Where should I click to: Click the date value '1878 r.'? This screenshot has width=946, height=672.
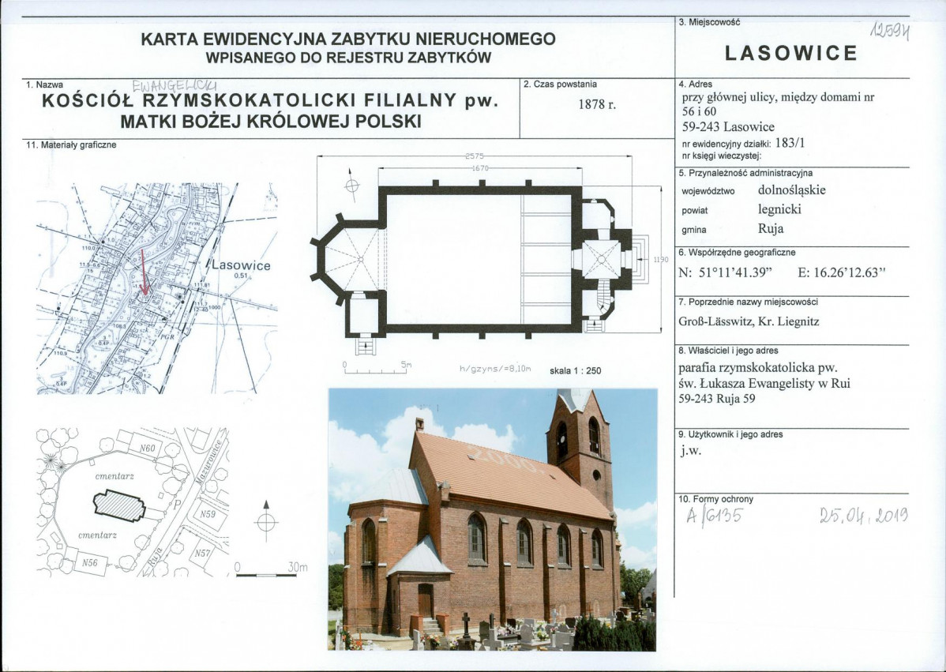[x=597, y=104]
